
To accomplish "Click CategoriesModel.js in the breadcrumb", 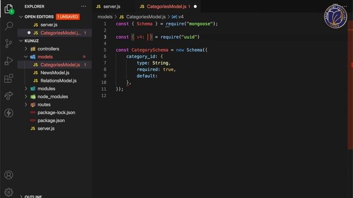I will [146, 17].
